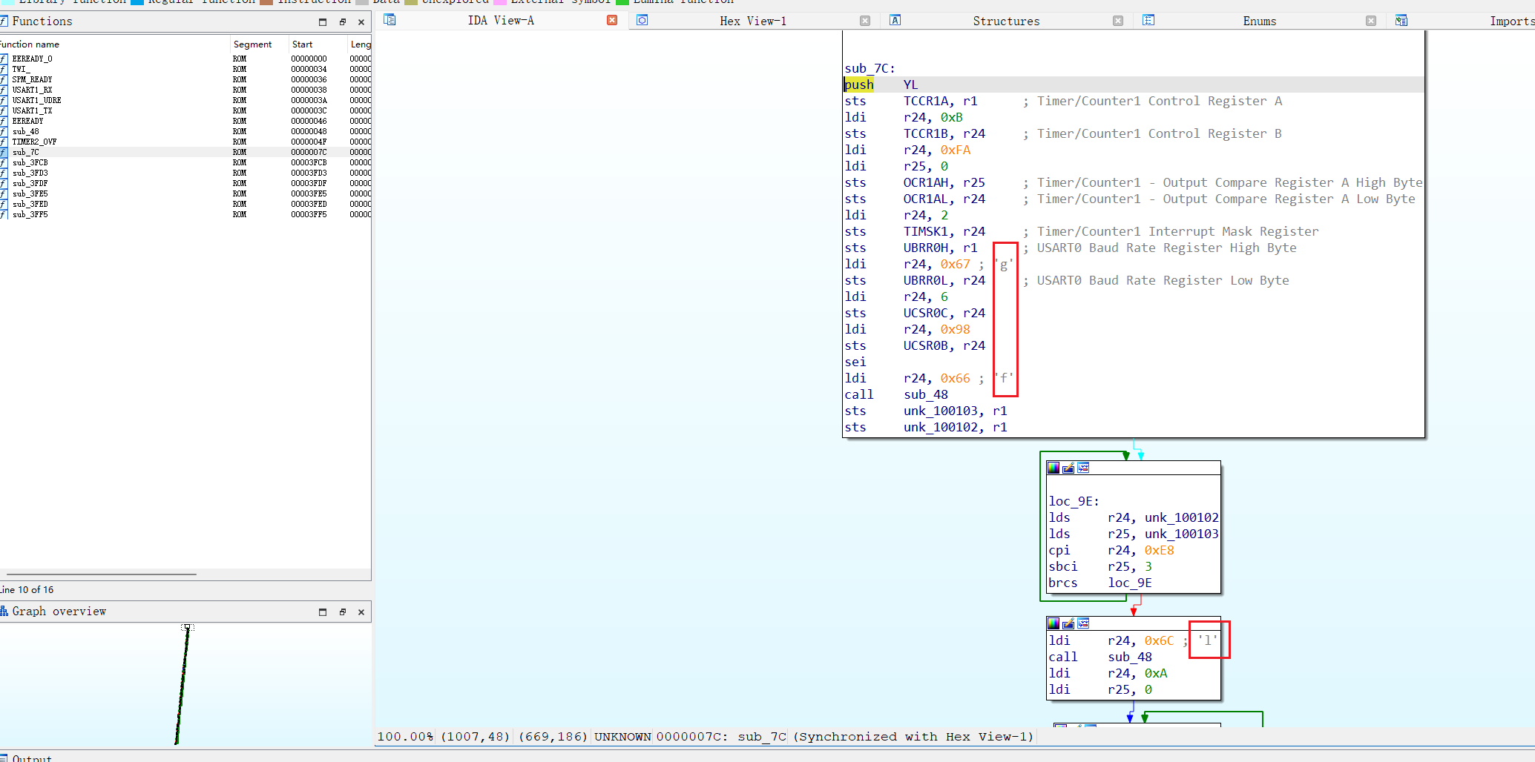This screenshot has height=762, width=1535.
Task: Close the Functions panel
Action: 361,21
